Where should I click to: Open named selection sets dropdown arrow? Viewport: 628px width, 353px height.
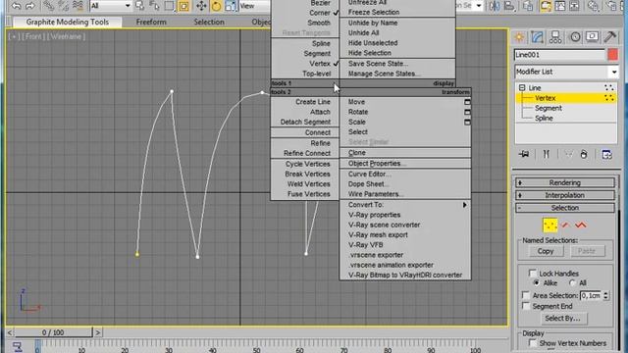[x=479, y=6]
